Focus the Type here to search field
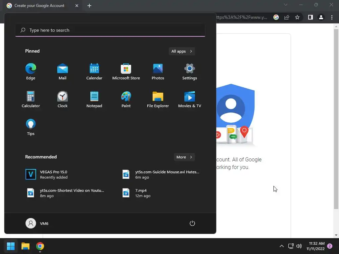Viewport: 339px width, 254px height. [x=110, y=30]
